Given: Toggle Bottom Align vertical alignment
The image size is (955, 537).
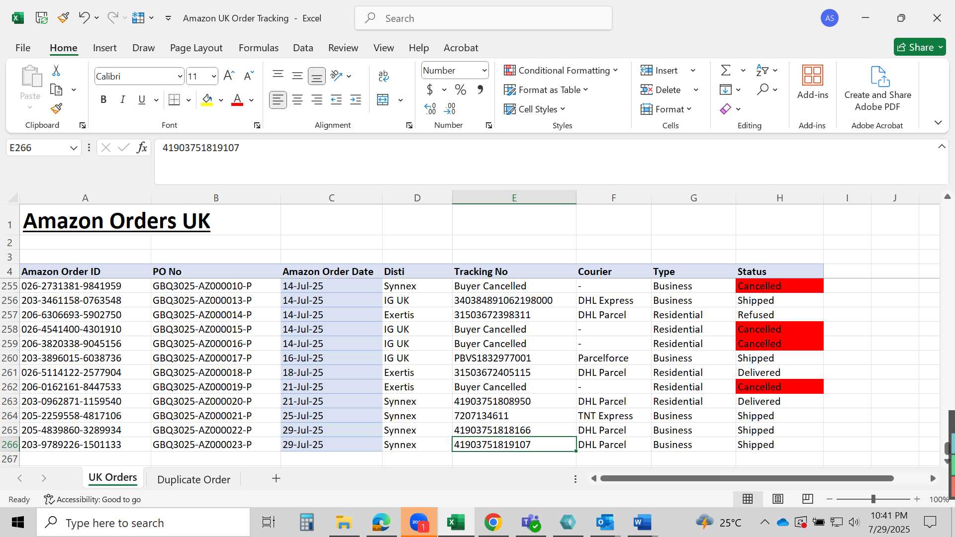Looking at the screenshot, I should coord(317,76).
